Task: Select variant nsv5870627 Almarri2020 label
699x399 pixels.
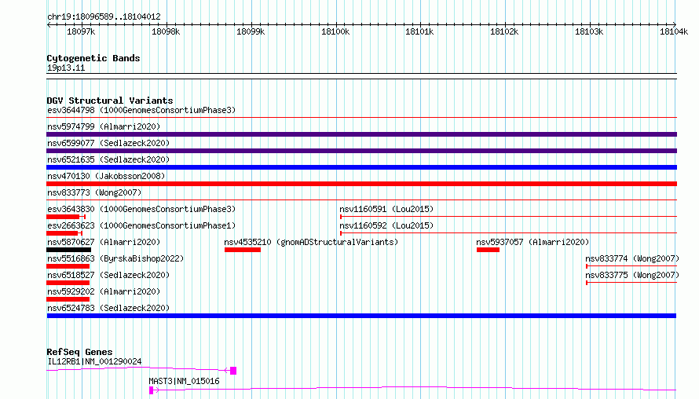Action: 104,242
